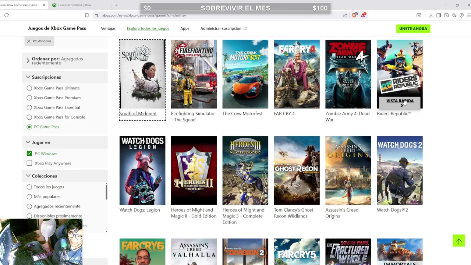471x265 pixels.
Task: Open the Brave Wallet icon
Action: [446, 15]
